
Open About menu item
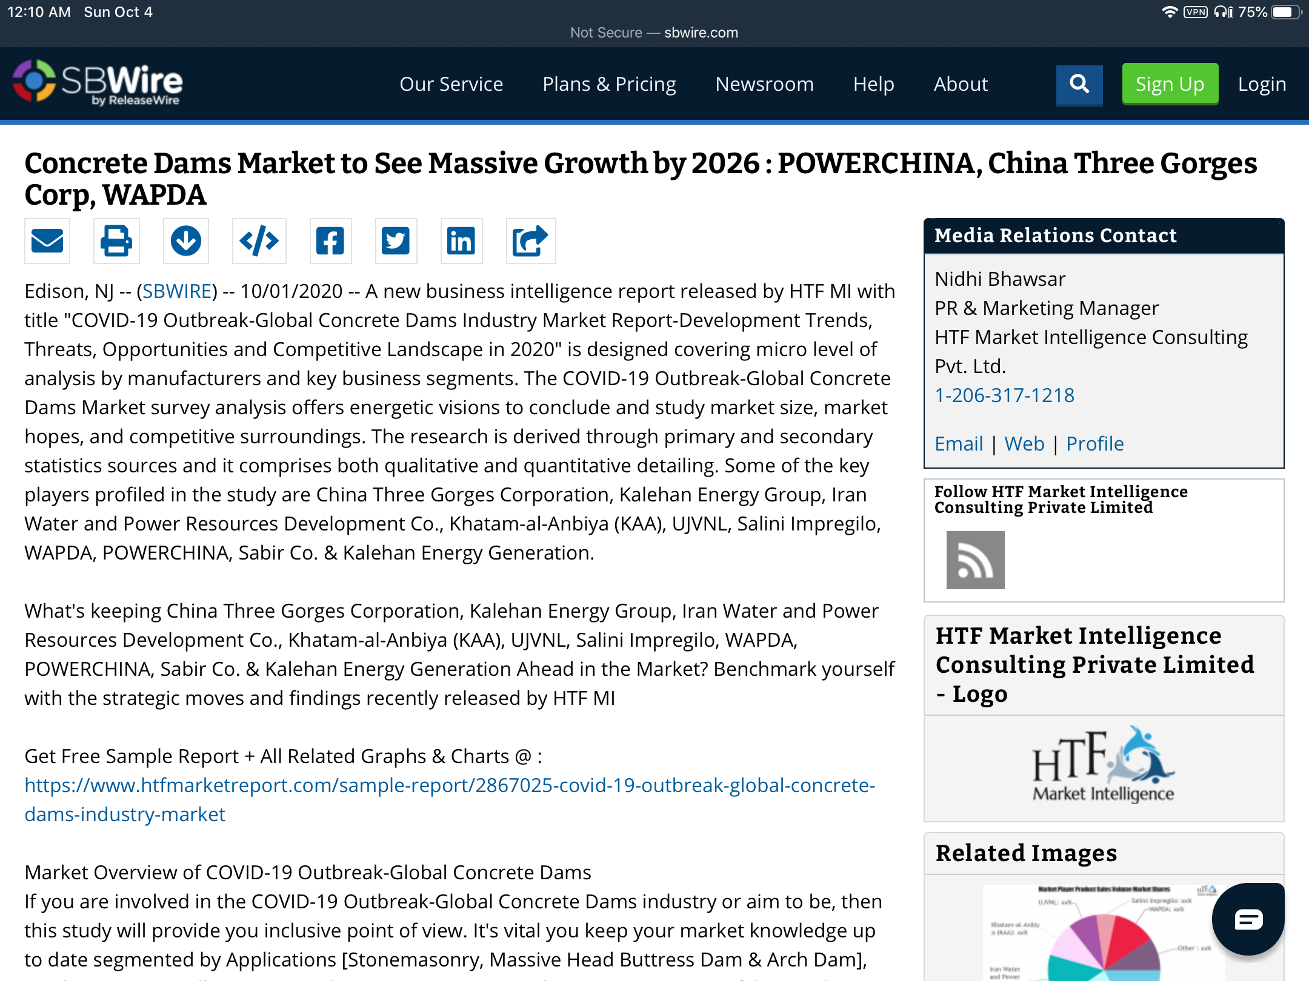[961, 84]
